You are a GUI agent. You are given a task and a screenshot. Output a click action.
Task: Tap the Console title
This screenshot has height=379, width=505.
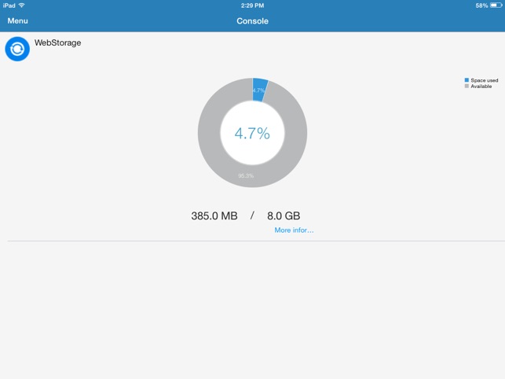click(x=253, y=21)
